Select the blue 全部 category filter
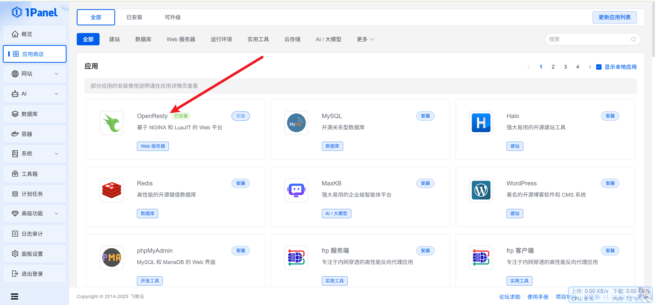Screen dimensions: 655x305 [88, 39]
